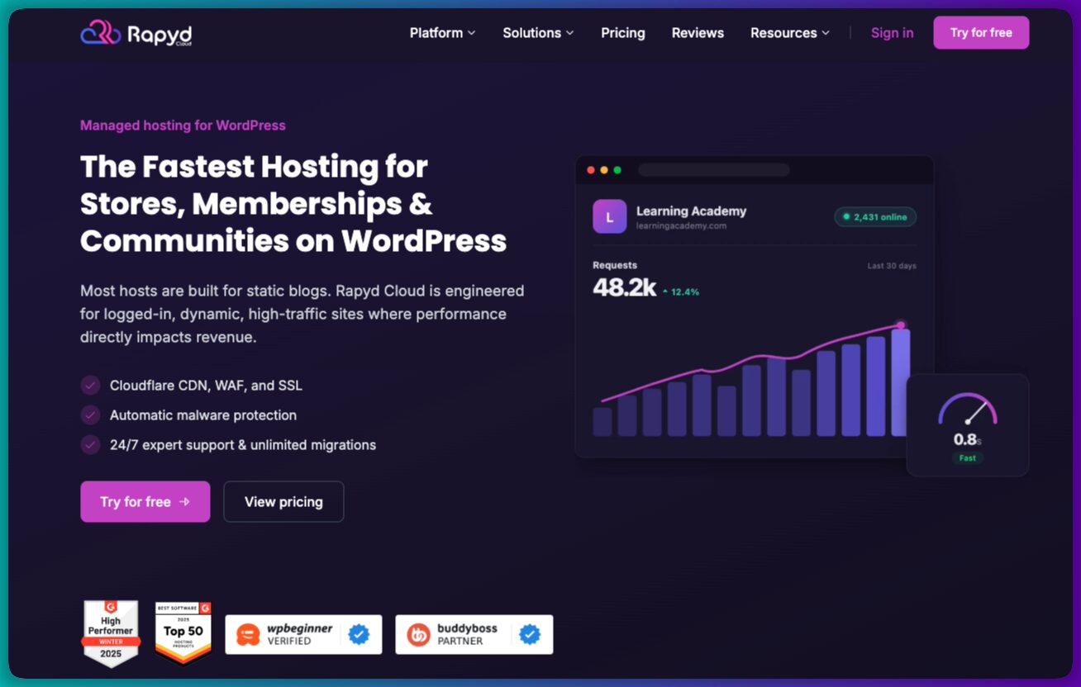Click the G2 Top 50 hosting badge
Screen dimensions: 1081x687
tap(183, 633)
